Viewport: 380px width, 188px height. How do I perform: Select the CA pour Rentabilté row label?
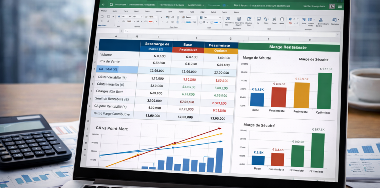[x=110, y=106]
